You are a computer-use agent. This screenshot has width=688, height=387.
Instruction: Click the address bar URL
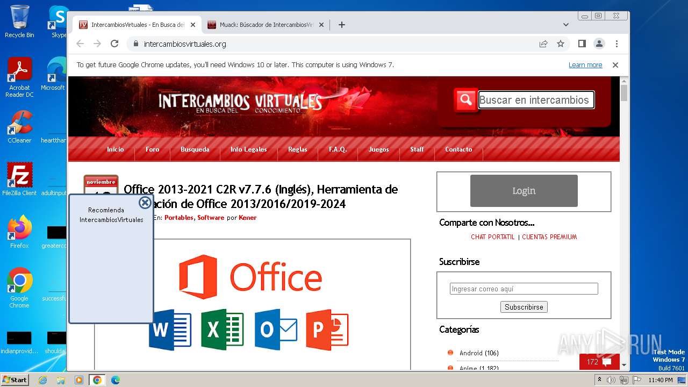(x=185, y=44)
